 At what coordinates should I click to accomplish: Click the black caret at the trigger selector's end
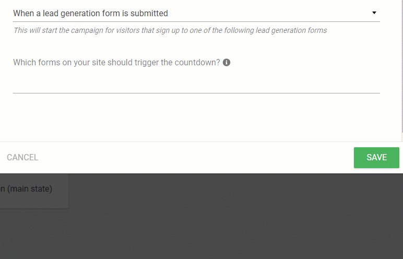pyautogui.click(x=374, y=13)
